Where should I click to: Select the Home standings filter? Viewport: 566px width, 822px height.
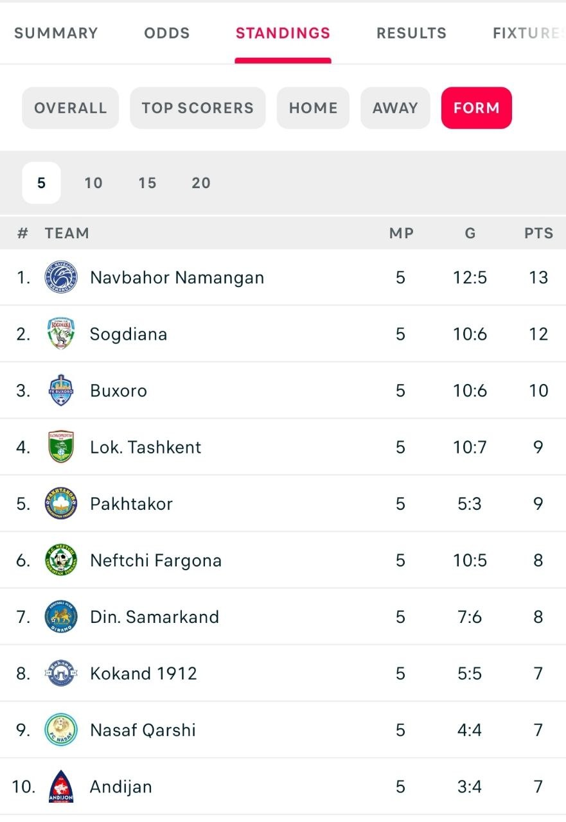[x=313, y=108]
